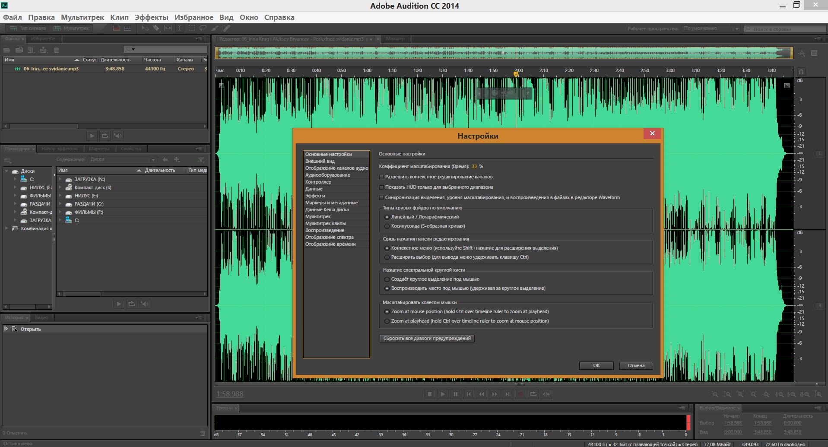Viewport: 828px width, 447px height.
Task: Check 'Синхронизация выделения' option
Action: pos(381,198)
